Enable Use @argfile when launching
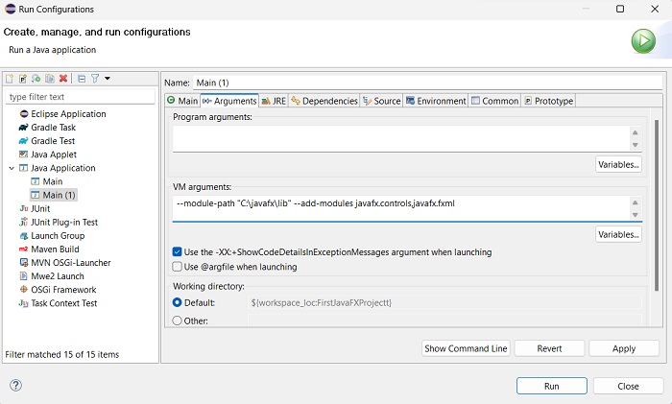Screen dimensions: 672x404 coord(178,267)
